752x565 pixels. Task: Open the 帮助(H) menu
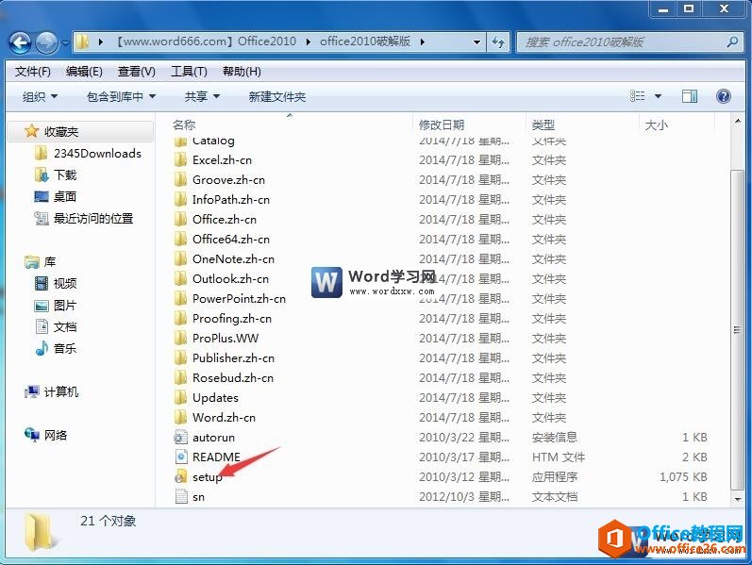[242, 72]
